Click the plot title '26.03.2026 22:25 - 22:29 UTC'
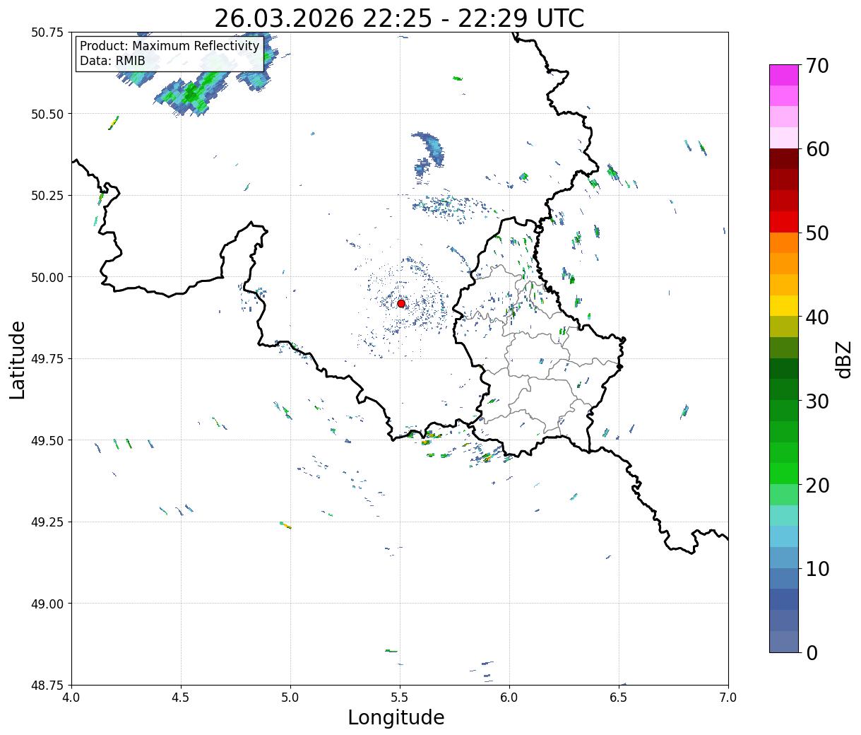The height and width of the screenshot is (735, 861). (399, 18)
